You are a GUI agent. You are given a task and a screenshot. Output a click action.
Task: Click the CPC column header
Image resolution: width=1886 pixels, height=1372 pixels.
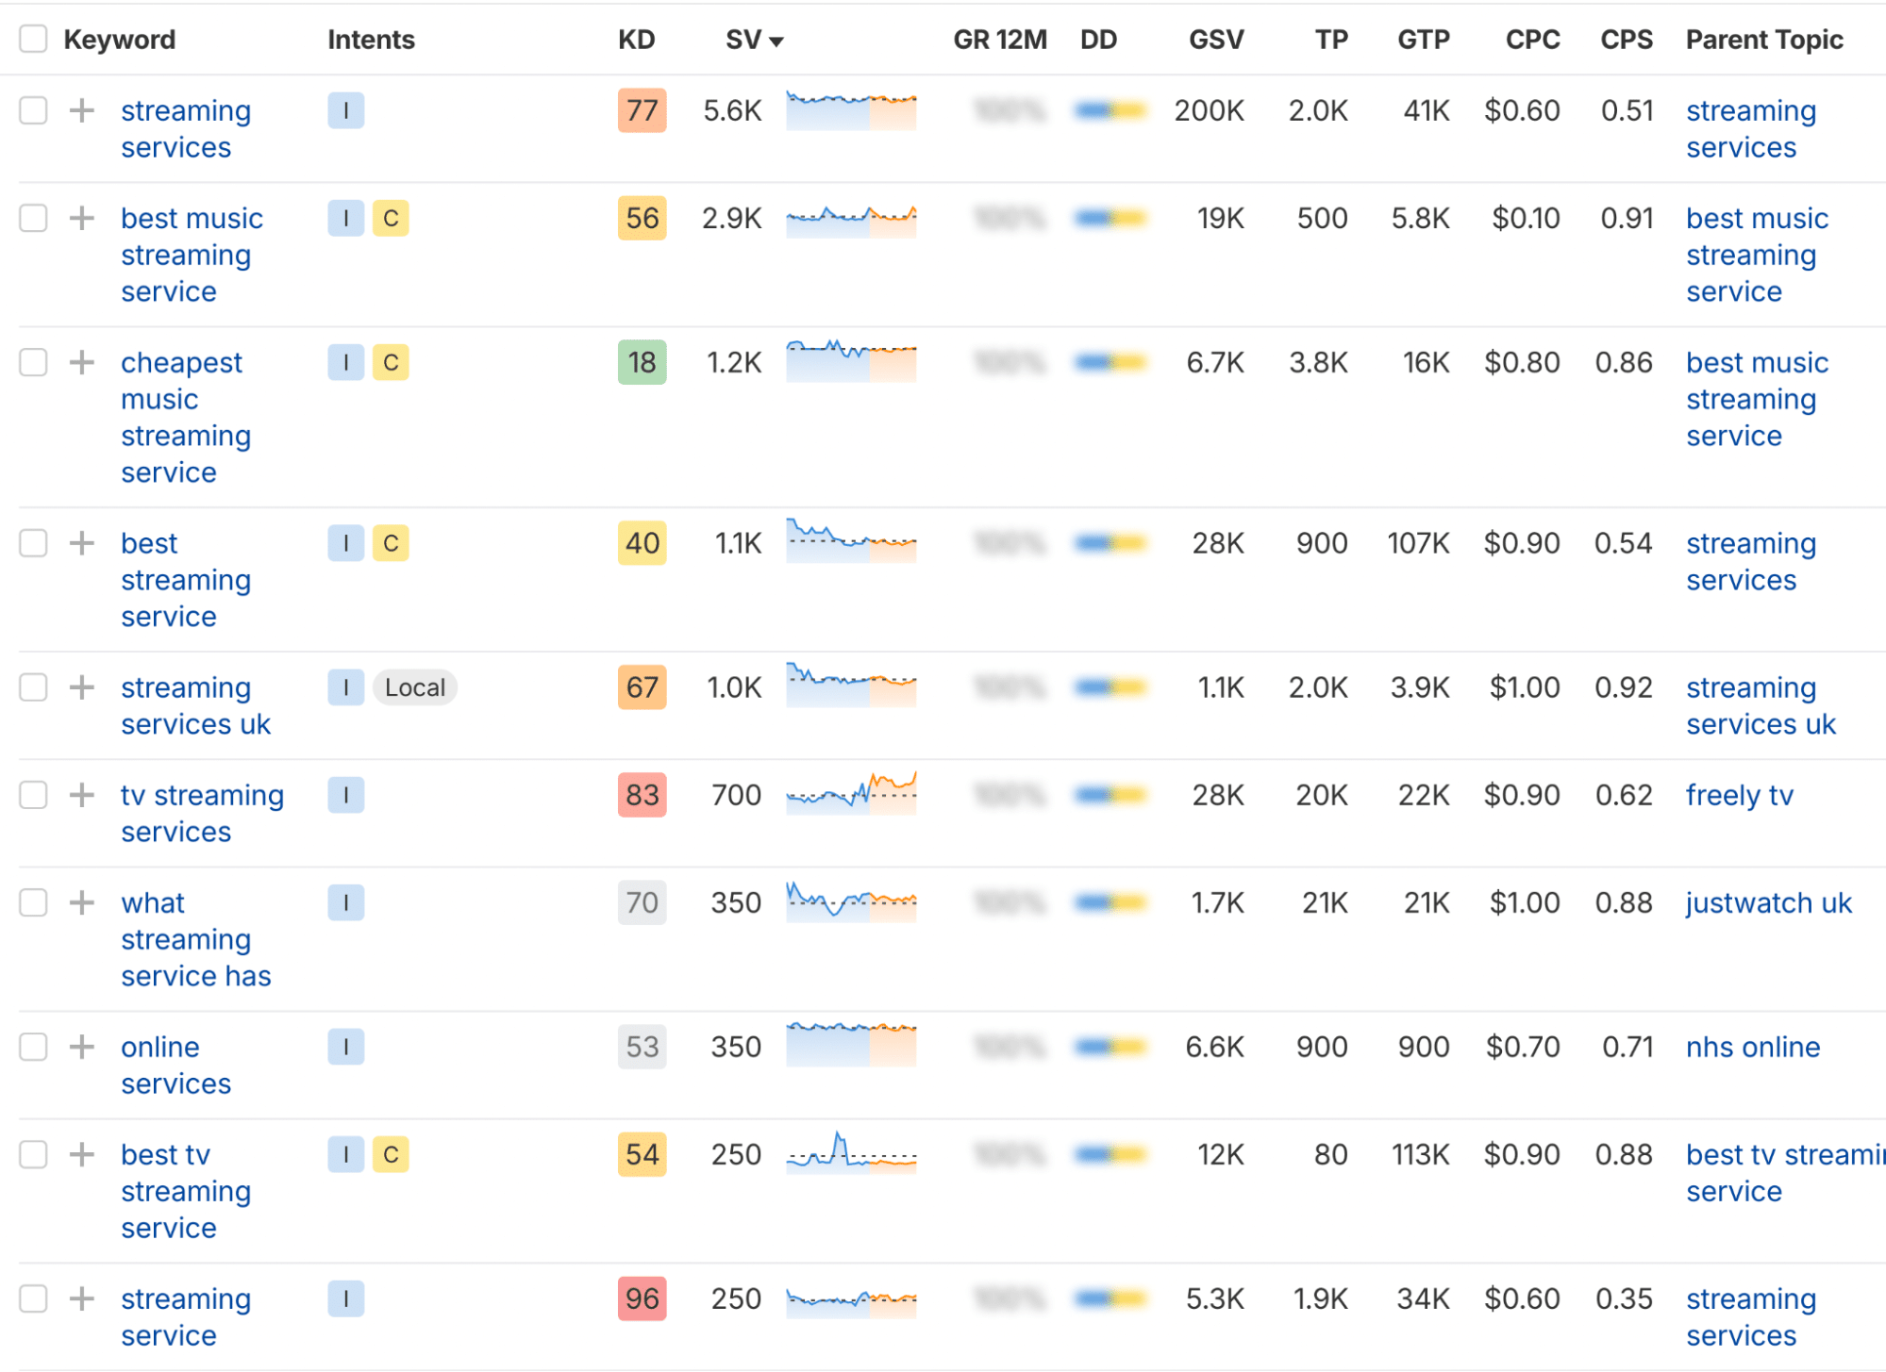coord(1532,40)
